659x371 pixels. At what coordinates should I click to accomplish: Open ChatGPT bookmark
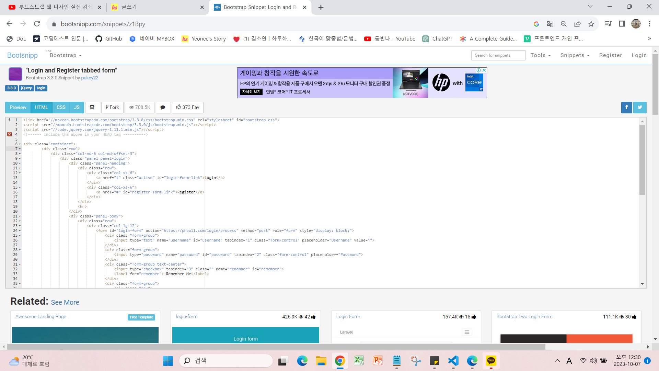pyautogui.click(x=437, y=38)
